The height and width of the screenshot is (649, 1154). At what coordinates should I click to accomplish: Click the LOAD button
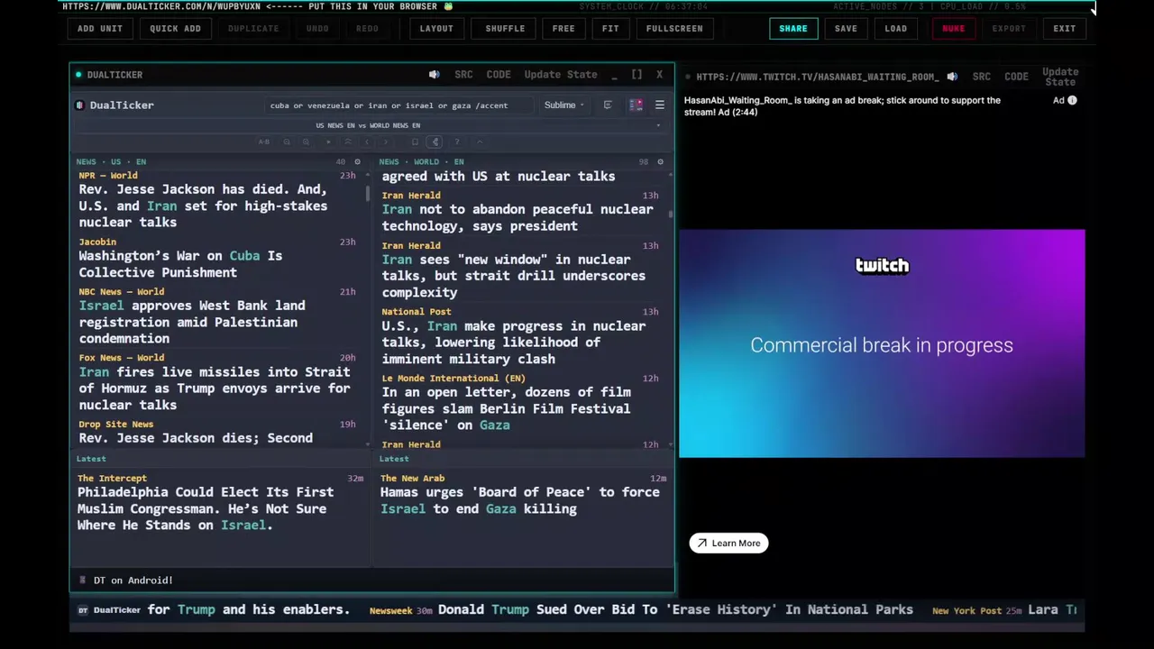point(896,28)
